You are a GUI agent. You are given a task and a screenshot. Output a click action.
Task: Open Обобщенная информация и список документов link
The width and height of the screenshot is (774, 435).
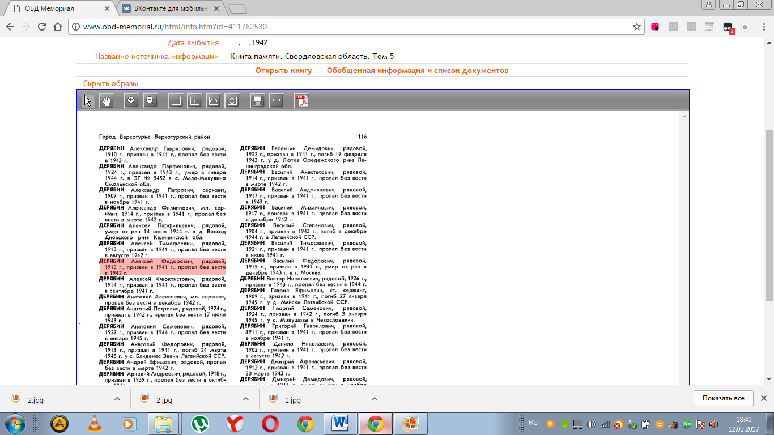pos(418,71)
